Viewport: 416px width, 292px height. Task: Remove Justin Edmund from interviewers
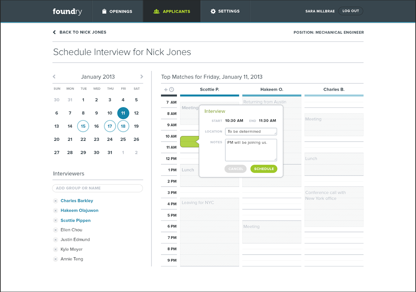click(x=55, y=240)
